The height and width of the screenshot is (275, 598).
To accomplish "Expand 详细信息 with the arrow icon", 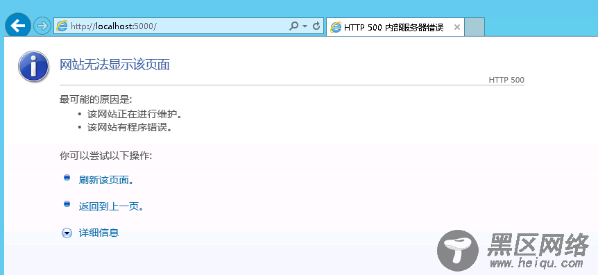I will pyautogui.click(x=67, y=233).
